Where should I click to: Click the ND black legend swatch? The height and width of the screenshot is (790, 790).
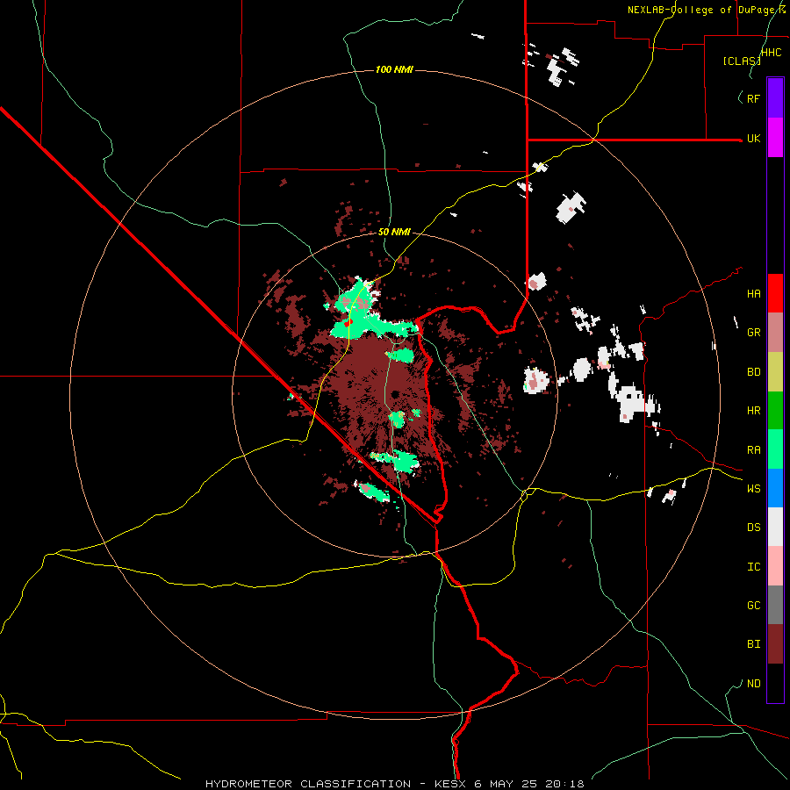[775, 683]
